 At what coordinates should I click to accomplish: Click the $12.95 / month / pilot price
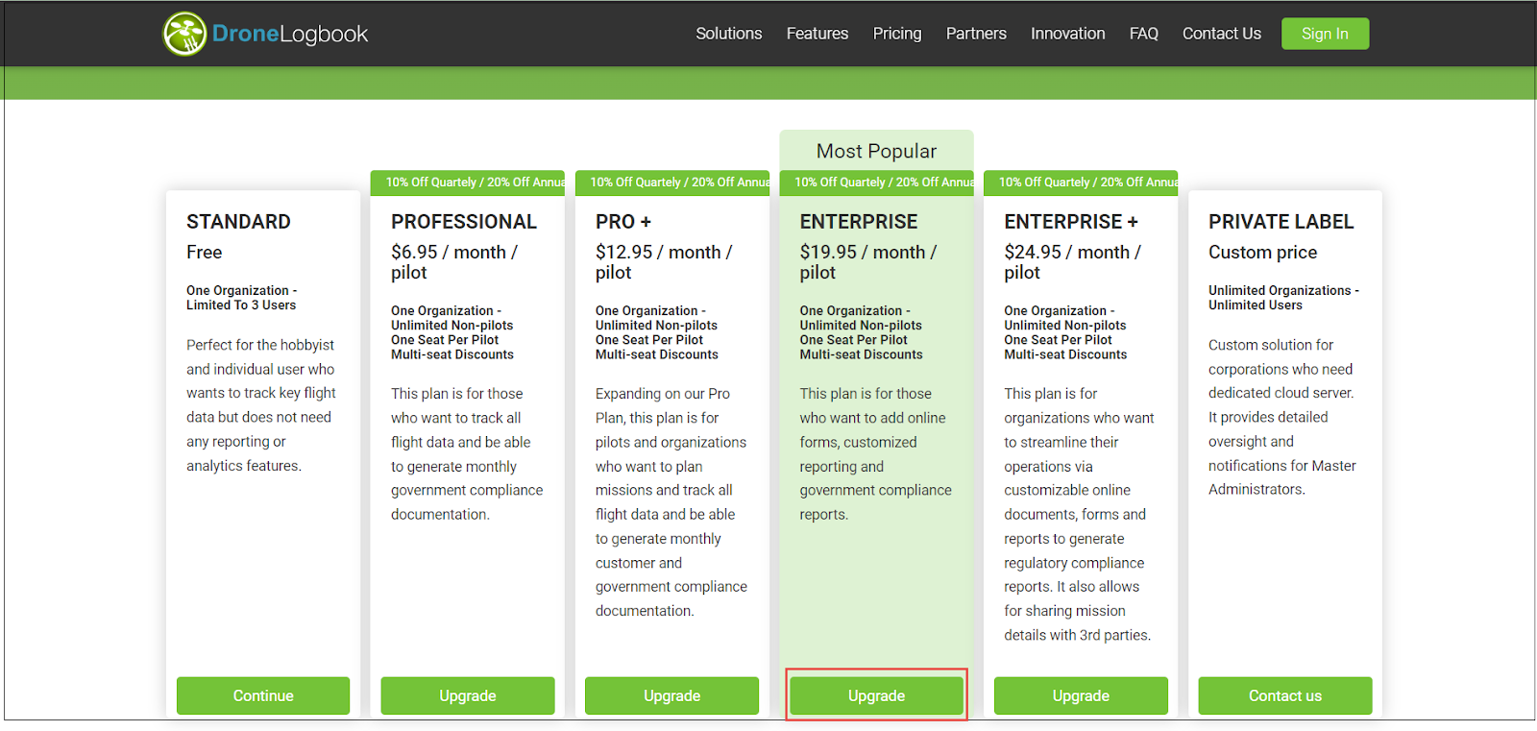664,262
